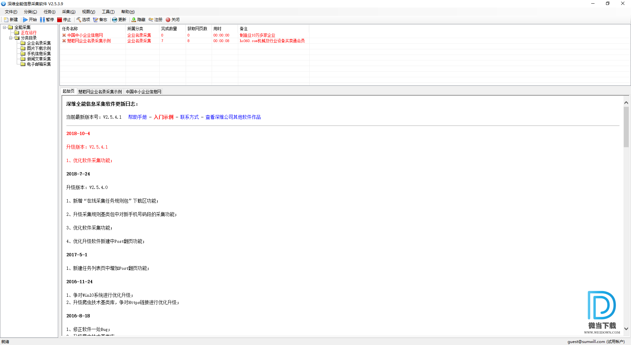Click the vertical scrollbar thumb of the log
This screenshot has width=631, height=345.
[626, 127]
